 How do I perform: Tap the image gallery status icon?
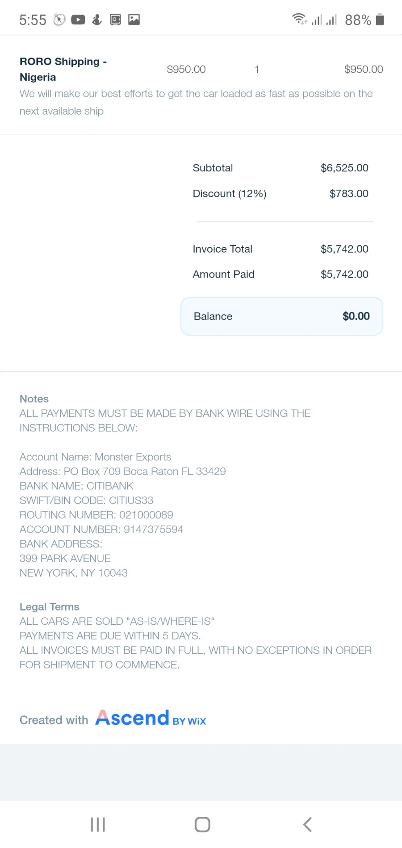coord(134,19)
